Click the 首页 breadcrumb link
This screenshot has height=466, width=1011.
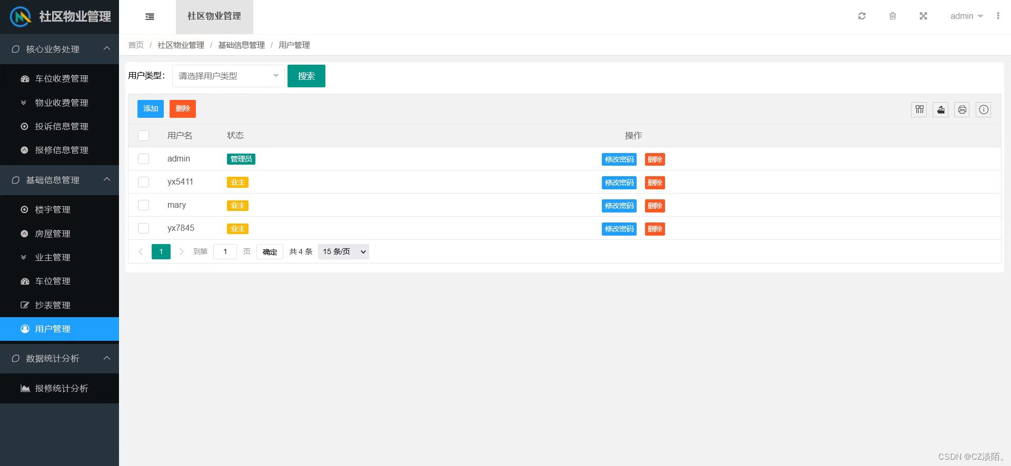coord(136,45)
